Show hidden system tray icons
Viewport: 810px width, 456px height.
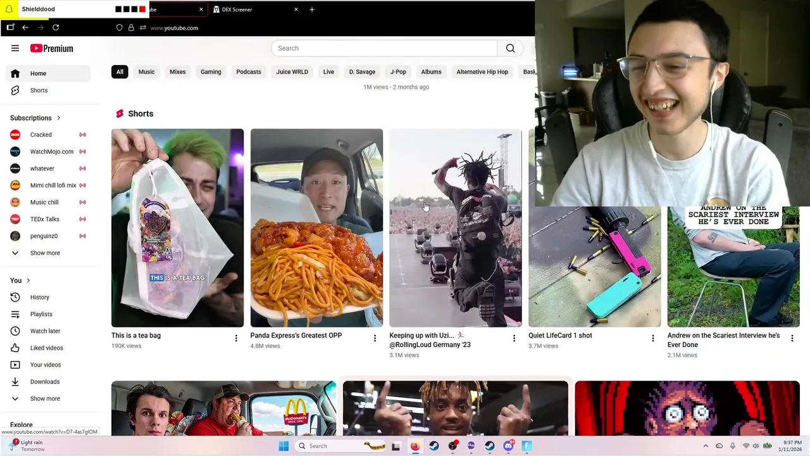[x=706, y=446]
